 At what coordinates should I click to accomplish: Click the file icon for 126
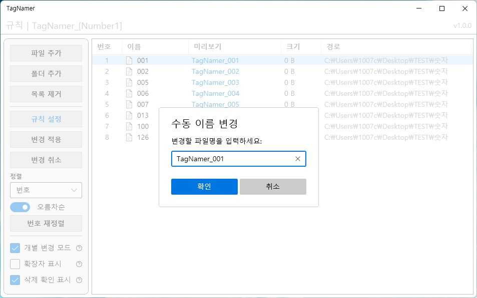click(x=129, y=137)
